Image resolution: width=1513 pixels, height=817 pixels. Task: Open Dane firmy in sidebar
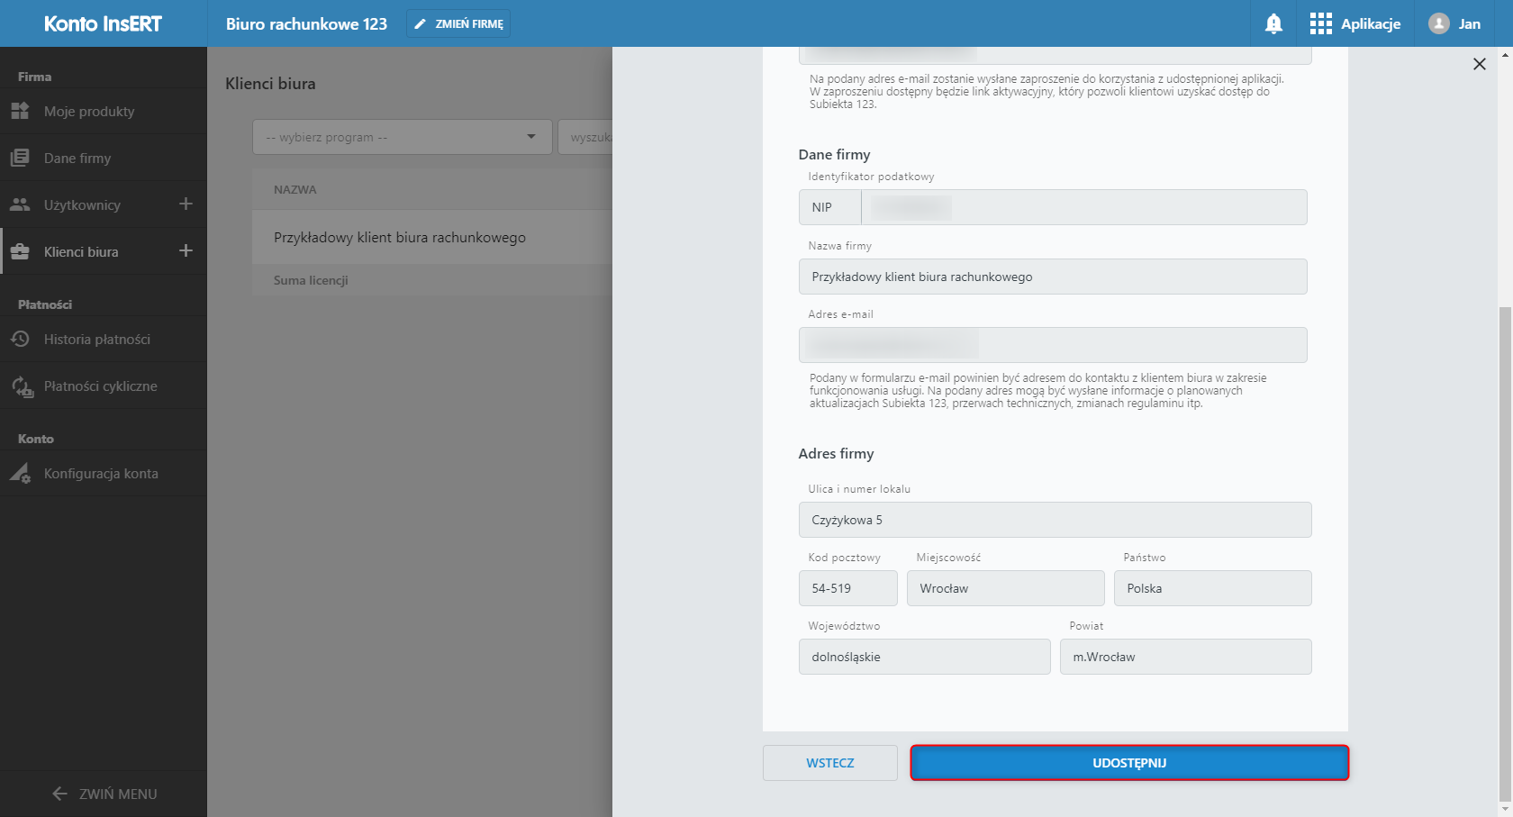coord(77,159)
